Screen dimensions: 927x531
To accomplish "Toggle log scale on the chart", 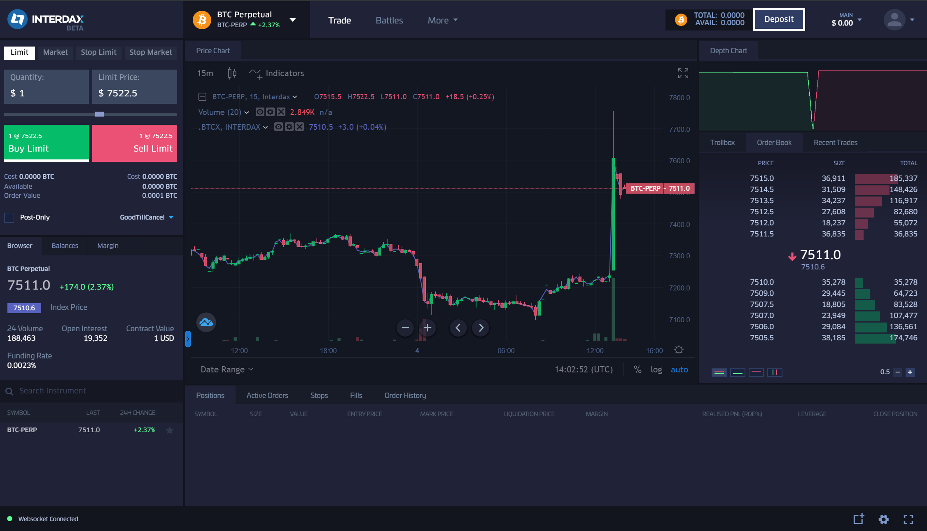I will pyautogui.click(x=656, y=370).
